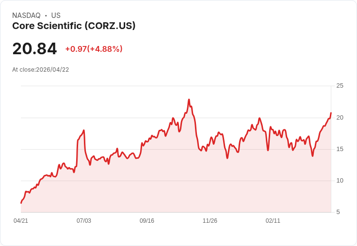The height and width of the screenshot is (246, 357).
Task: Select the 09/16 date axis label
Action: (147, 221)
